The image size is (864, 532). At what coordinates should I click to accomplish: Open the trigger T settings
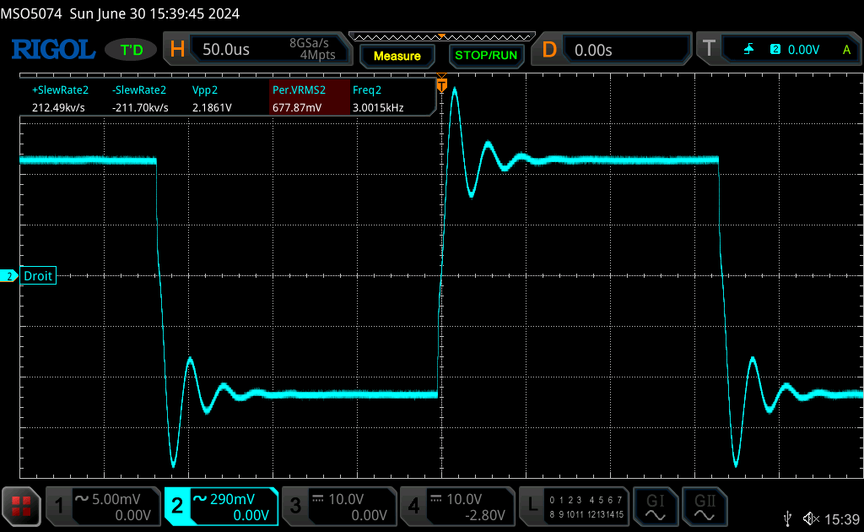point(709,50)
